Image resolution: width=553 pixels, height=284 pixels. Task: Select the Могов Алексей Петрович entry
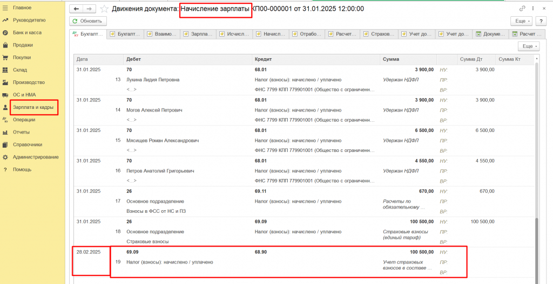pyautogui.click(x=154, y=110)
